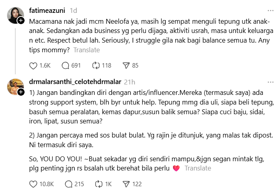Screen dimensions: 279x193
Task: Open drmalarsanthi_celotehdrmalar profile via username
Action: pos(75,82)
